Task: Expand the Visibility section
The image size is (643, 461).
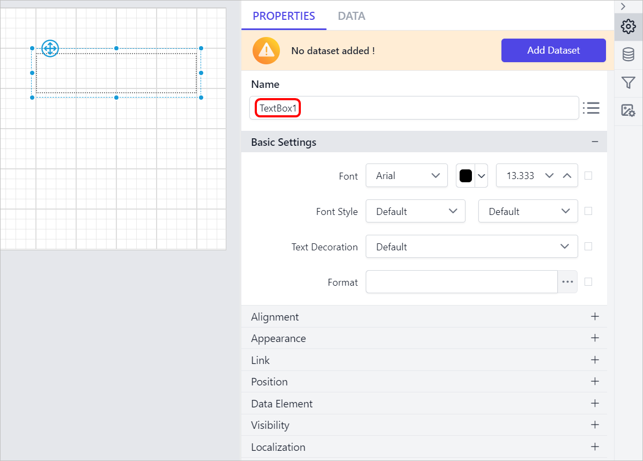Action: point(424,425)
